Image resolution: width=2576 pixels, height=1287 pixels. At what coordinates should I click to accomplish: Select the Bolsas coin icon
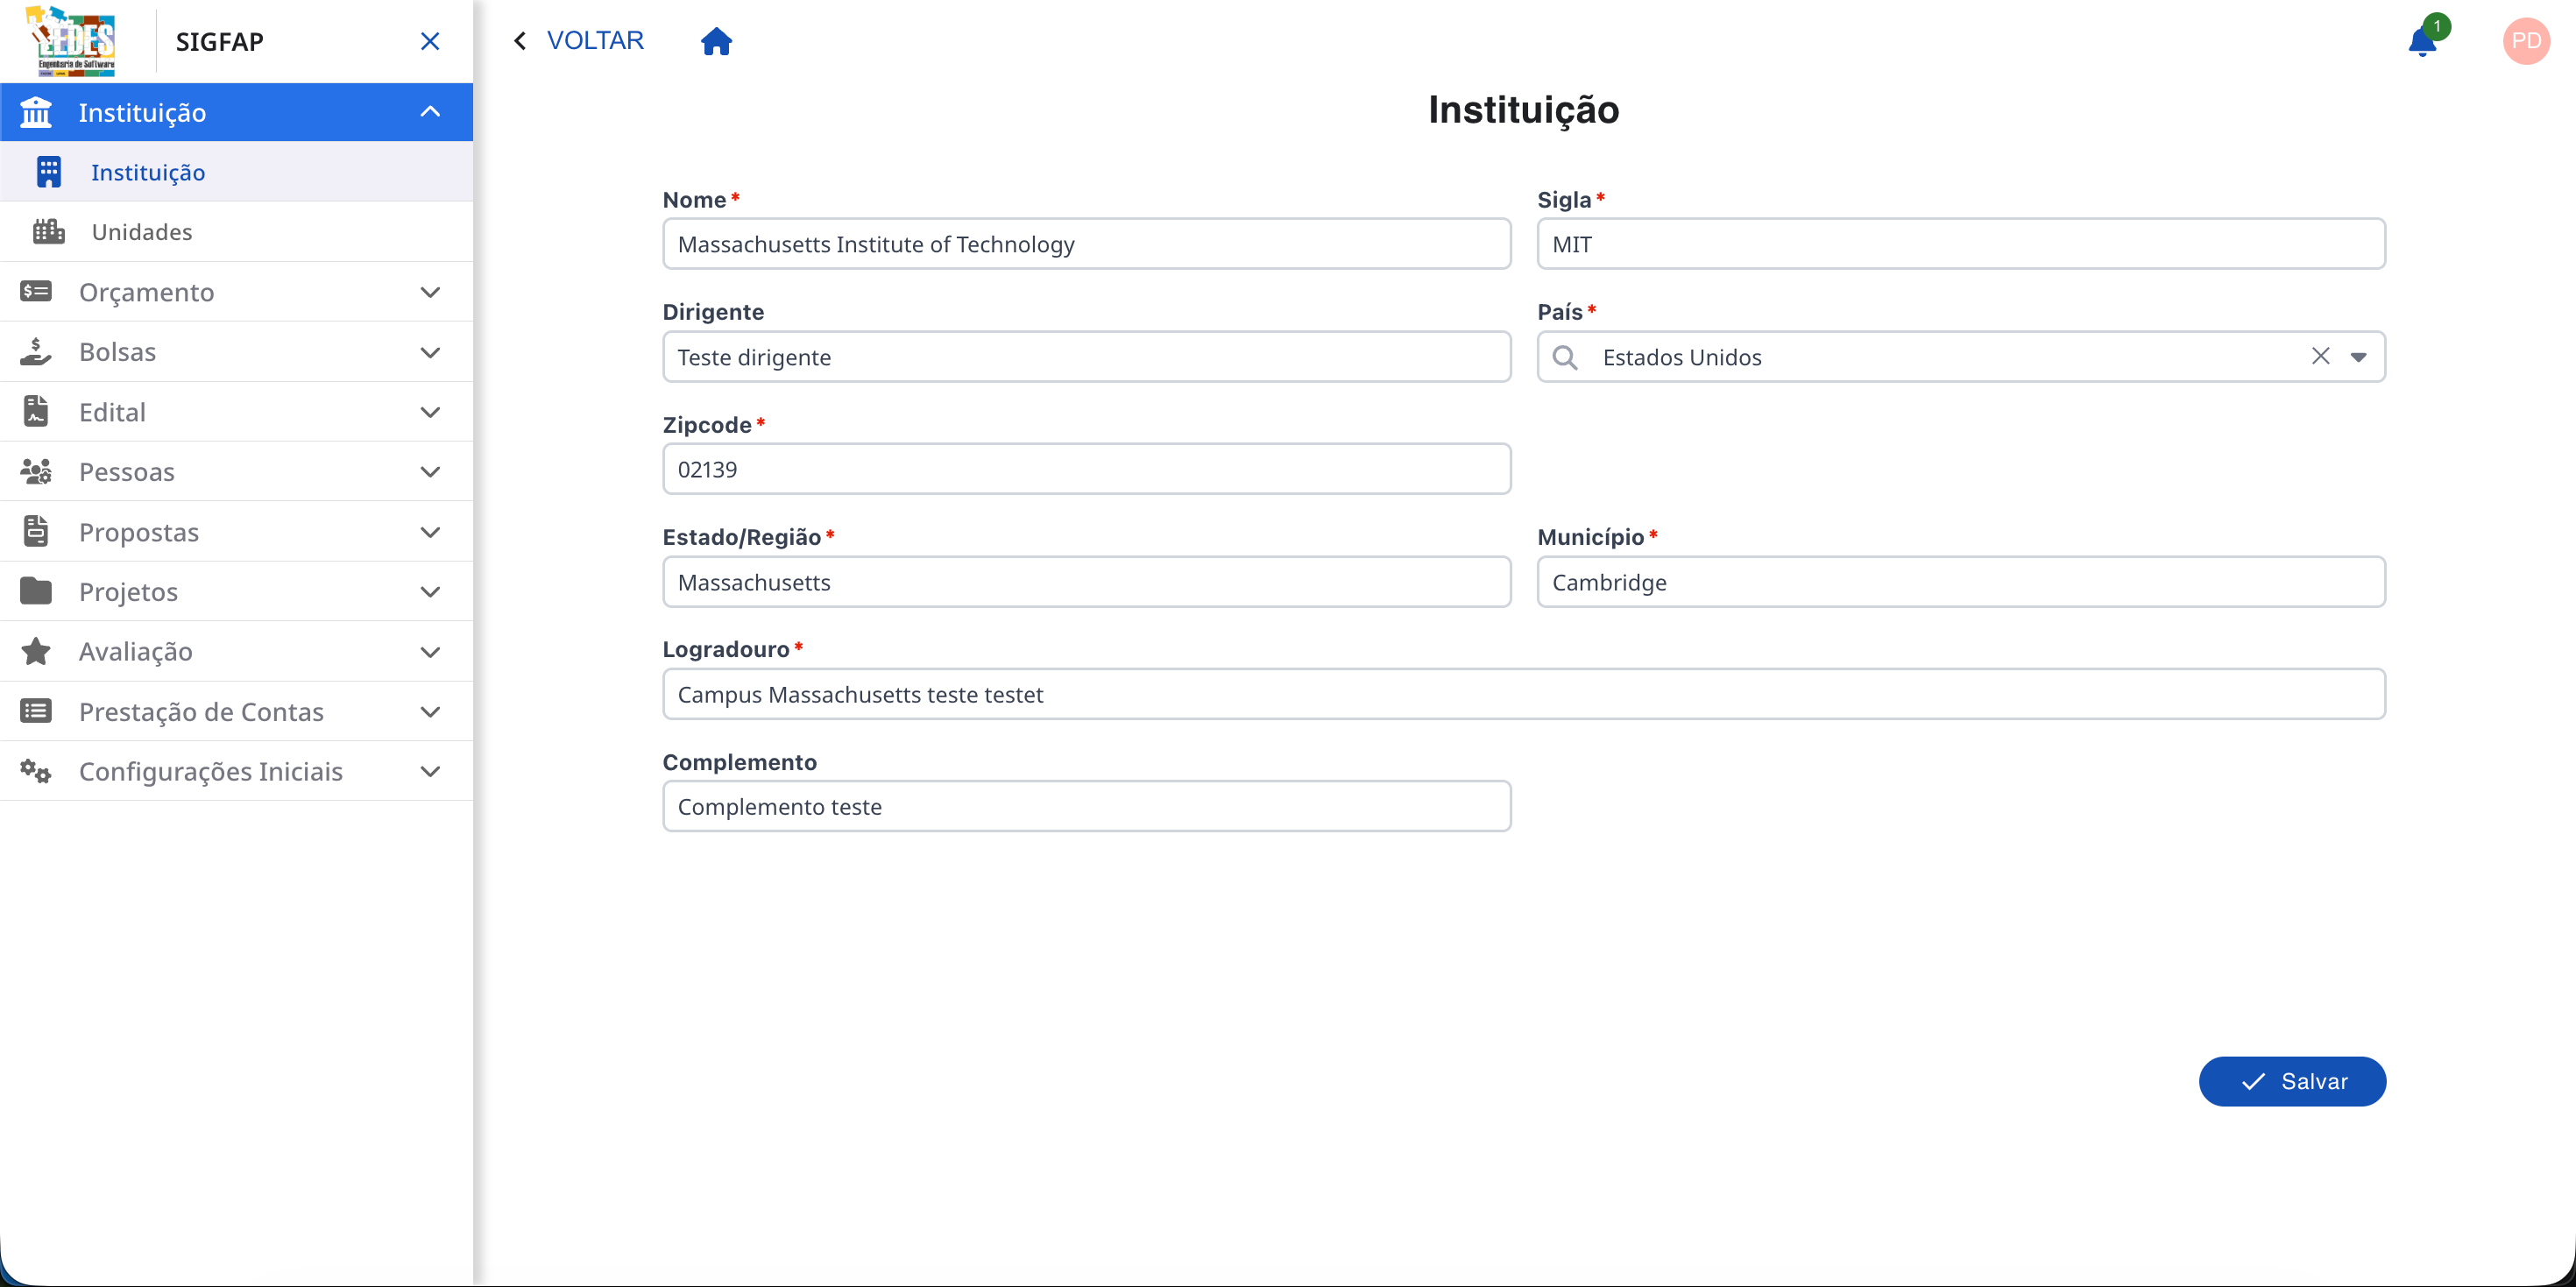click(x=35, y=351)
